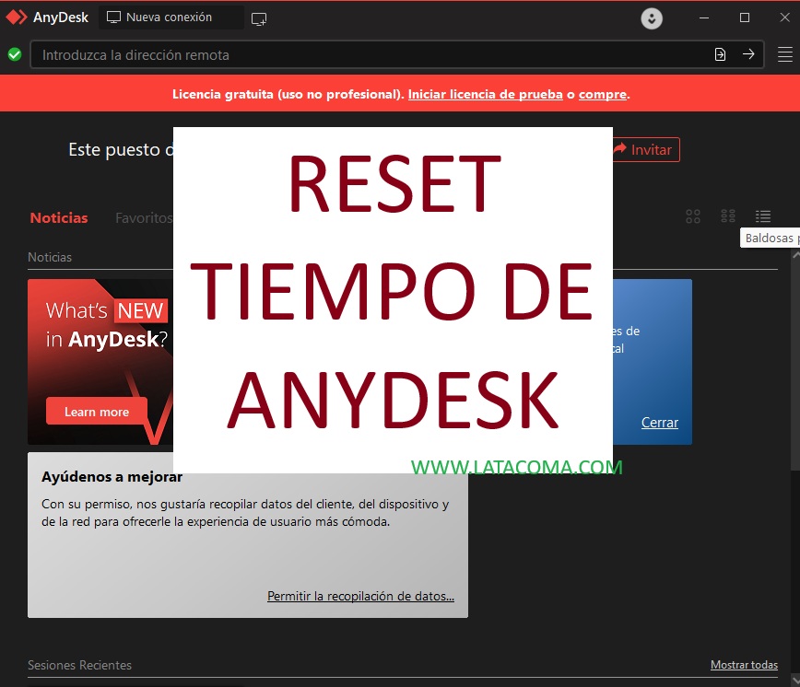The width and height of the screenshot is (800, 687).
Task: Click Mostrar todas link
Action: tap(744, 665)
